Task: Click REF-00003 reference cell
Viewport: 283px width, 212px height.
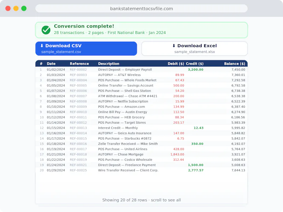Action: (x=78, y=75)
